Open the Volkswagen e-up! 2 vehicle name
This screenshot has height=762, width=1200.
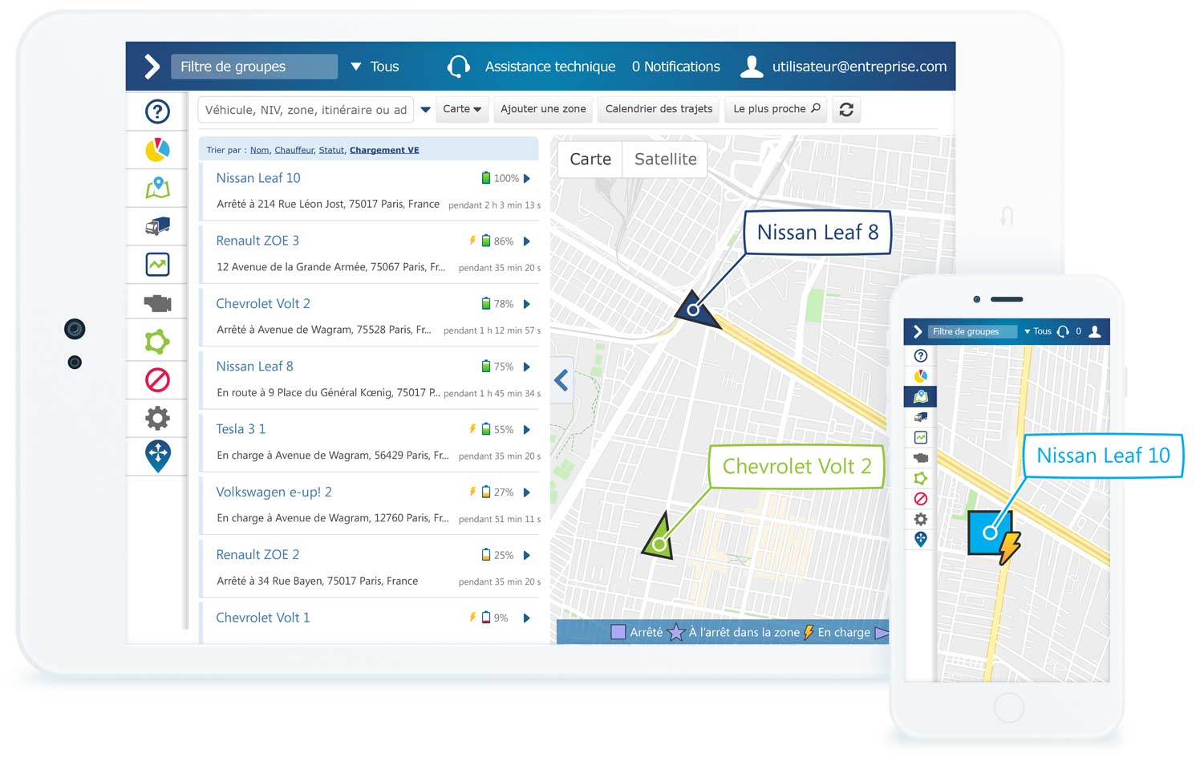pyautogui.click(x=274, y=492)
